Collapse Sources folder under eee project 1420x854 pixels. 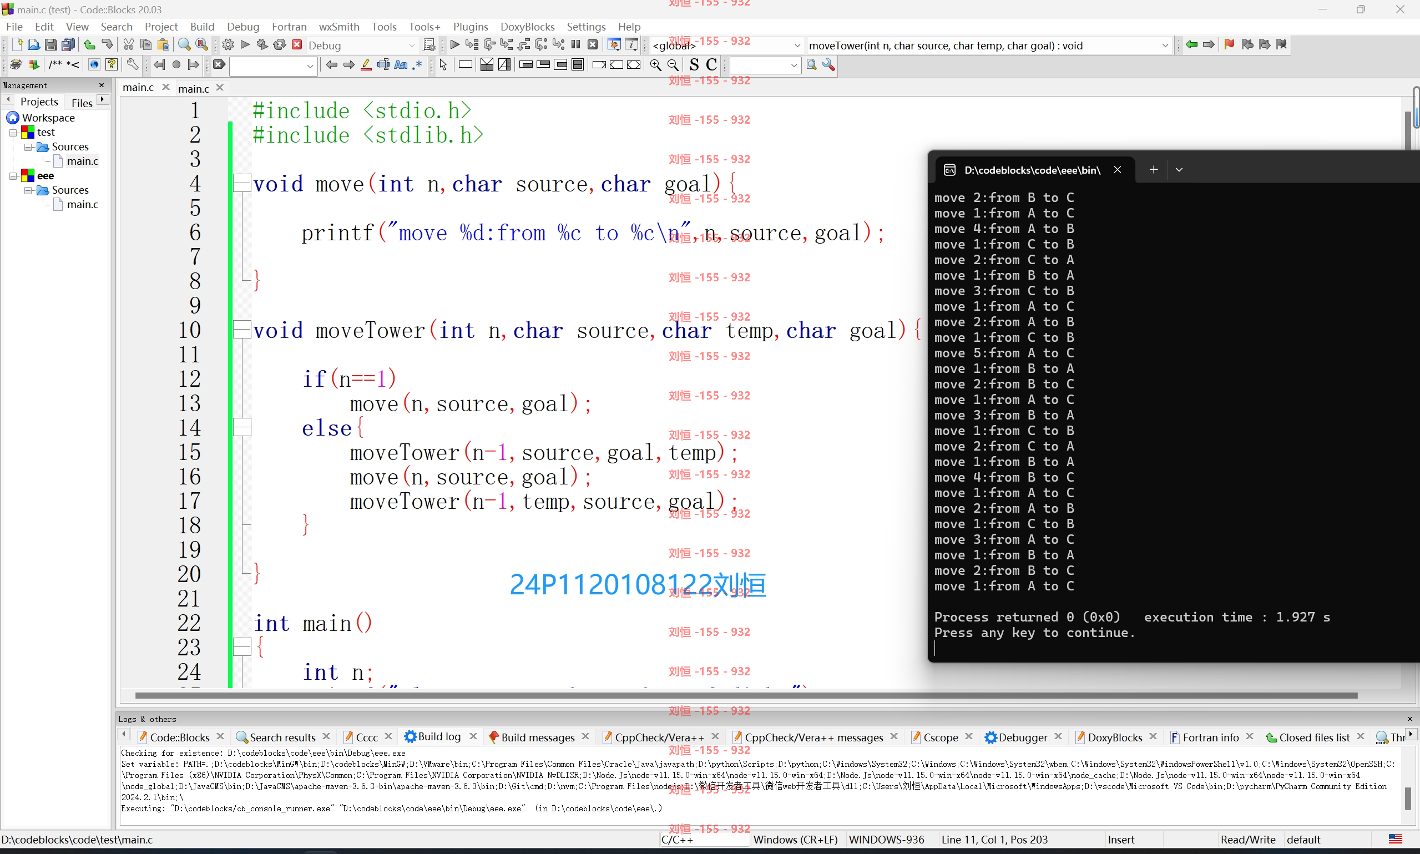[28, 190]
